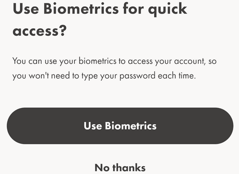Dismiss the prompt by choosing No thanks

120,168
